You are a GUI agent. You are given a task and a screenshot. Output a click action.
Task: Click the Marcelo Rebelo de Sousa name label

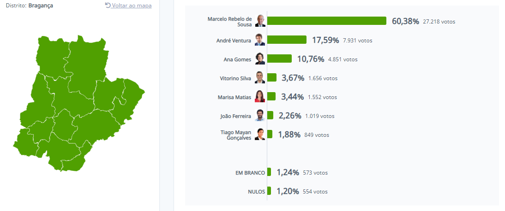click(229, 21)
